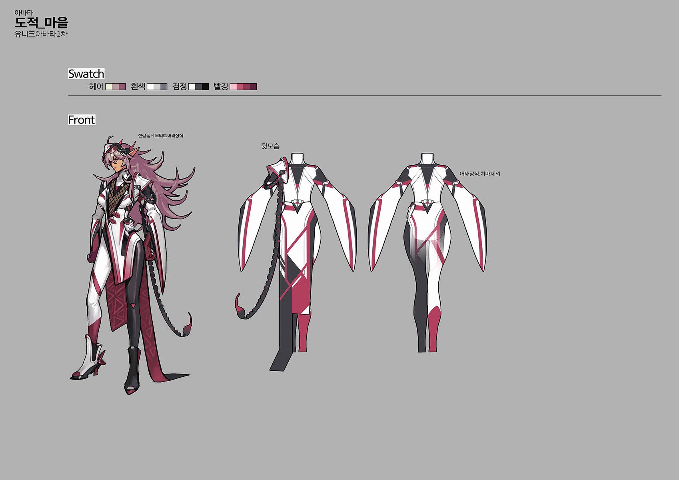This screenshot has width=679, height=480.
Task: Click the Swatch section heading
Action: coord(86,74)
